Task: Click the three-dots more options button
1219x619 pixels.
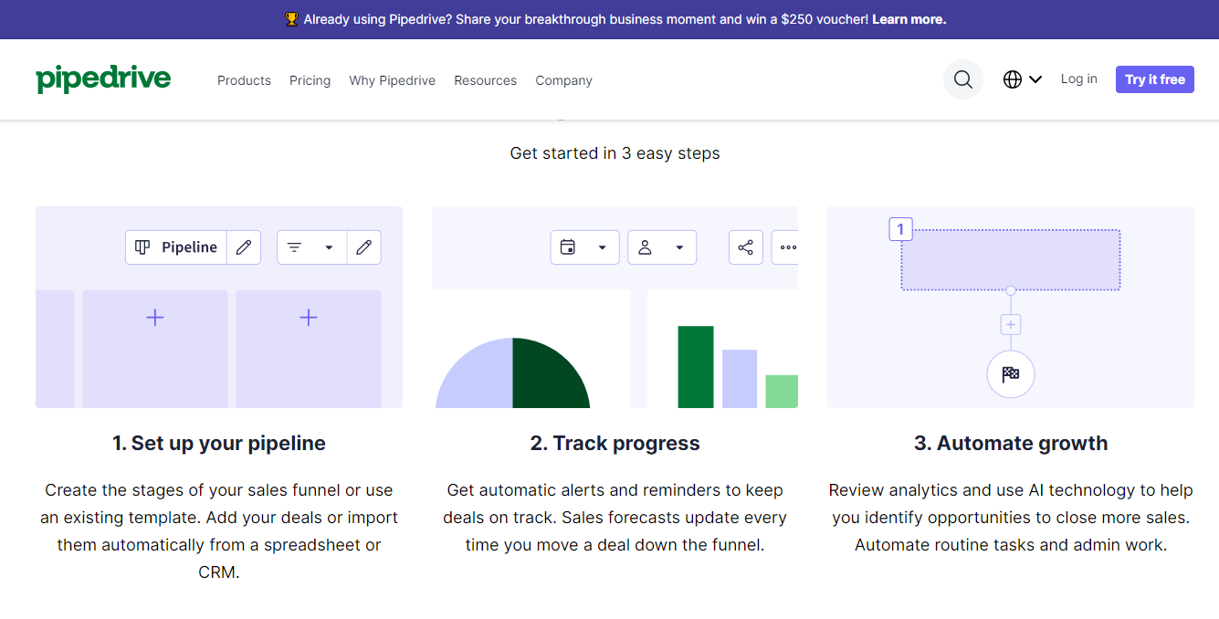Action: (785, 247)
